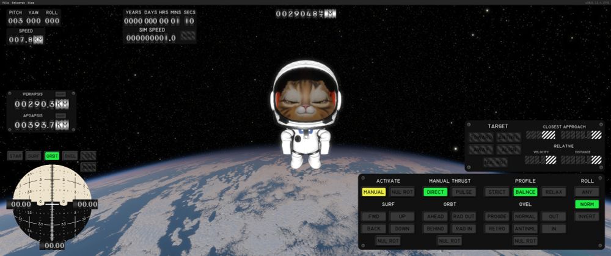Image resolution: width=611 pixels, height=256 pixels.
Task: Click NUL ROT under ORBT
Action: click(x=449, y=241)
